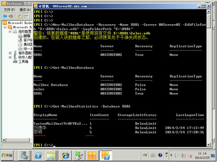Select the 集线器传输 tree node

[28, 44]
